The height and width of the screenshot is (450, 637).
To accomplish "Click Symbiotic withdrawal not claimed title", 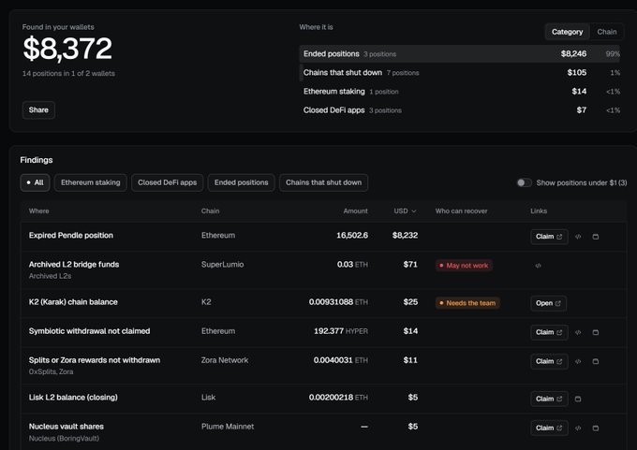I will [89, 331].
